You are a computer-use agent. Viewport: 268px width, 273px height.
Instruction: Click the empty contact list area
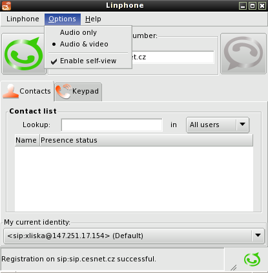click(x=134, y=179)
